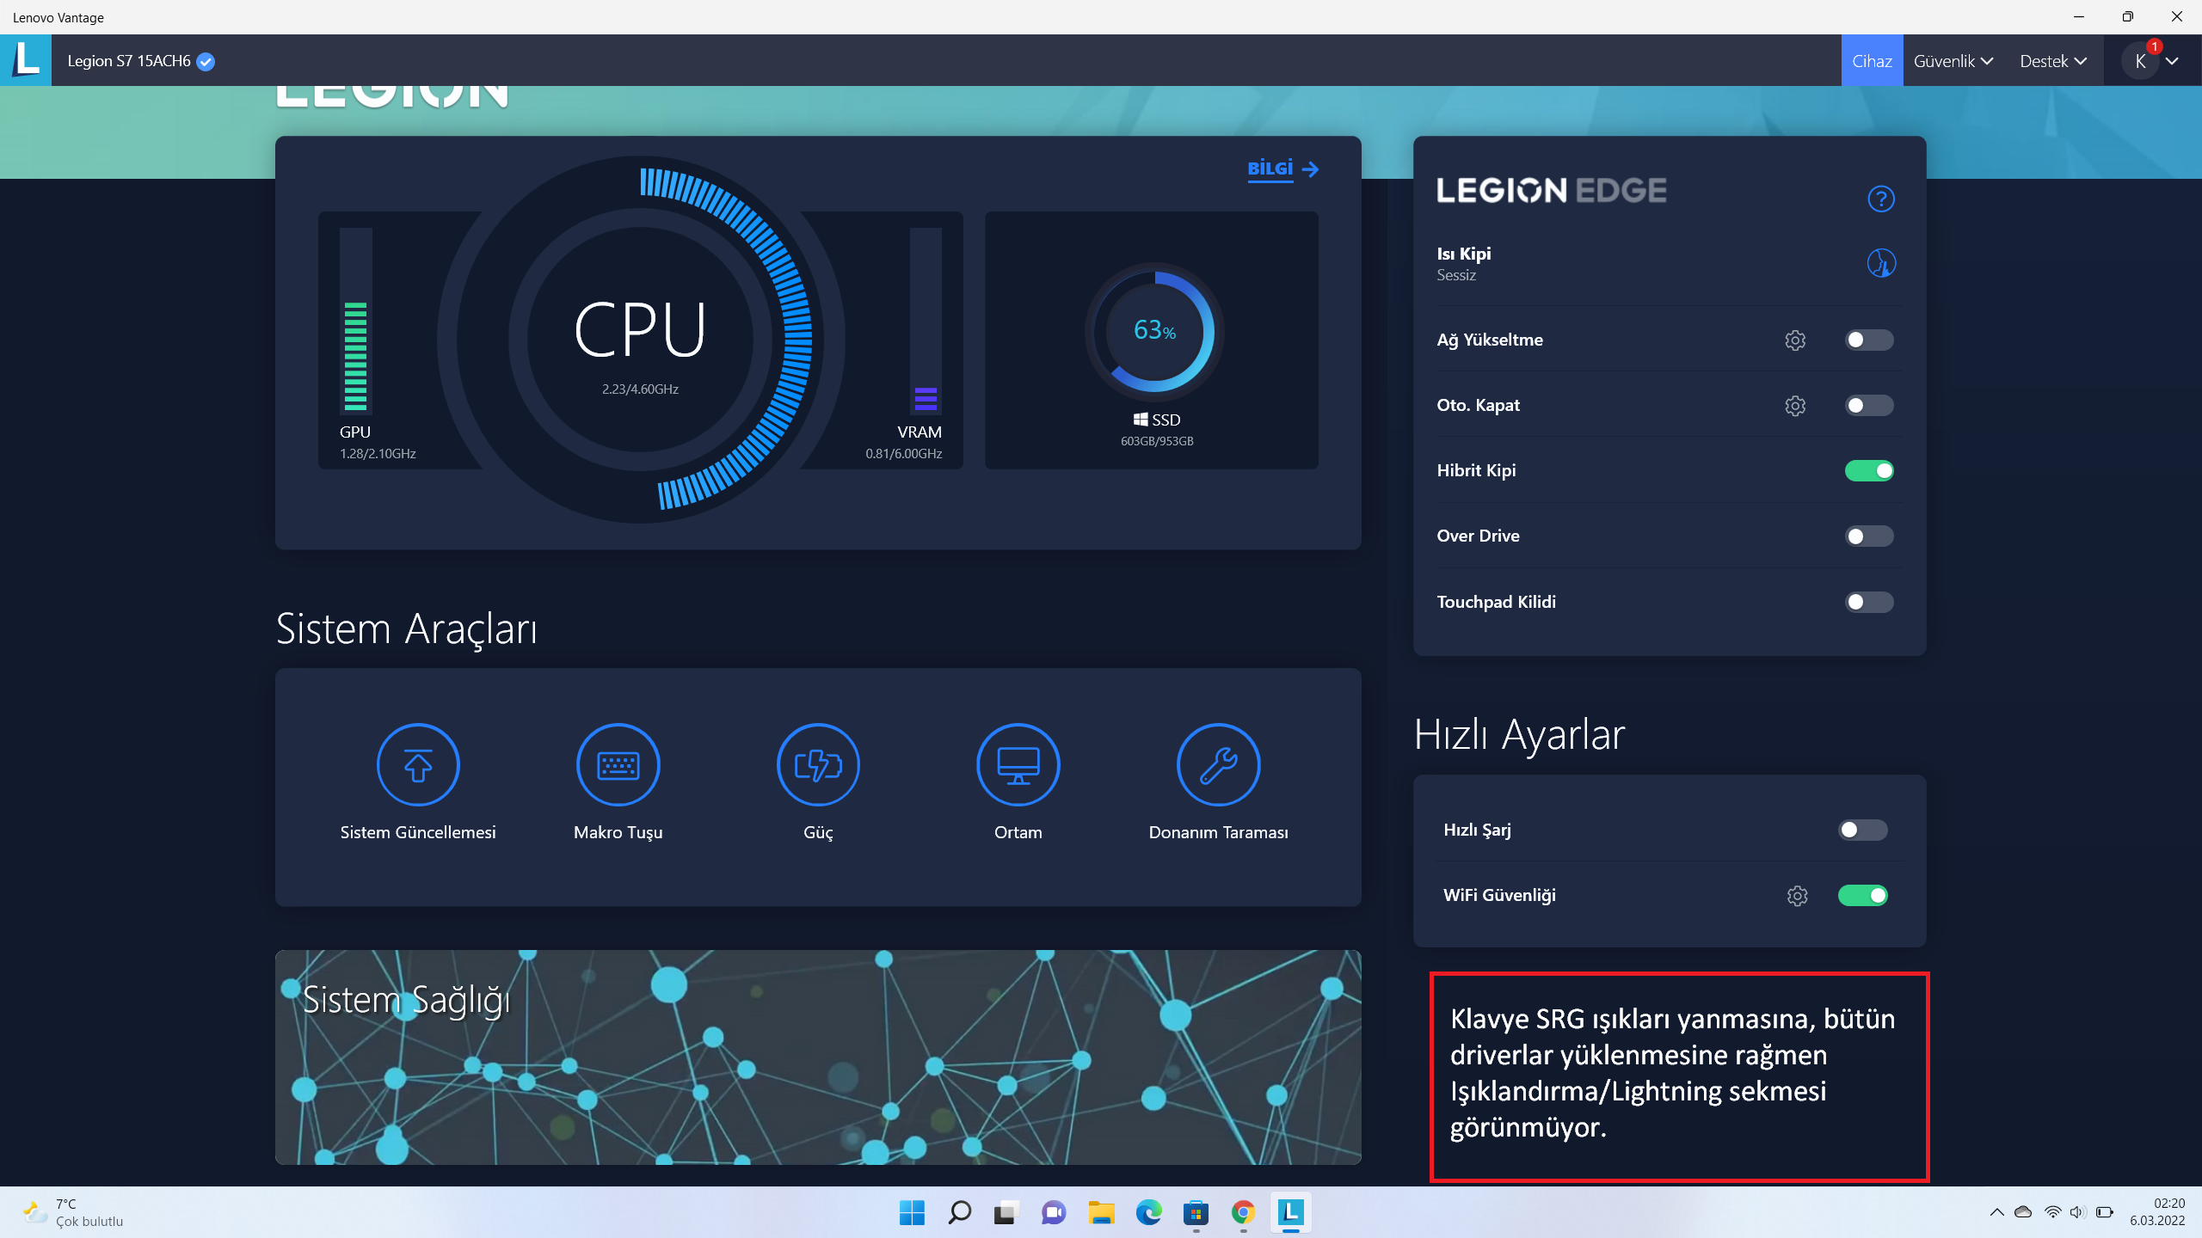
Task: Click the GPU usage bar
Action: [x=356, y=320]
